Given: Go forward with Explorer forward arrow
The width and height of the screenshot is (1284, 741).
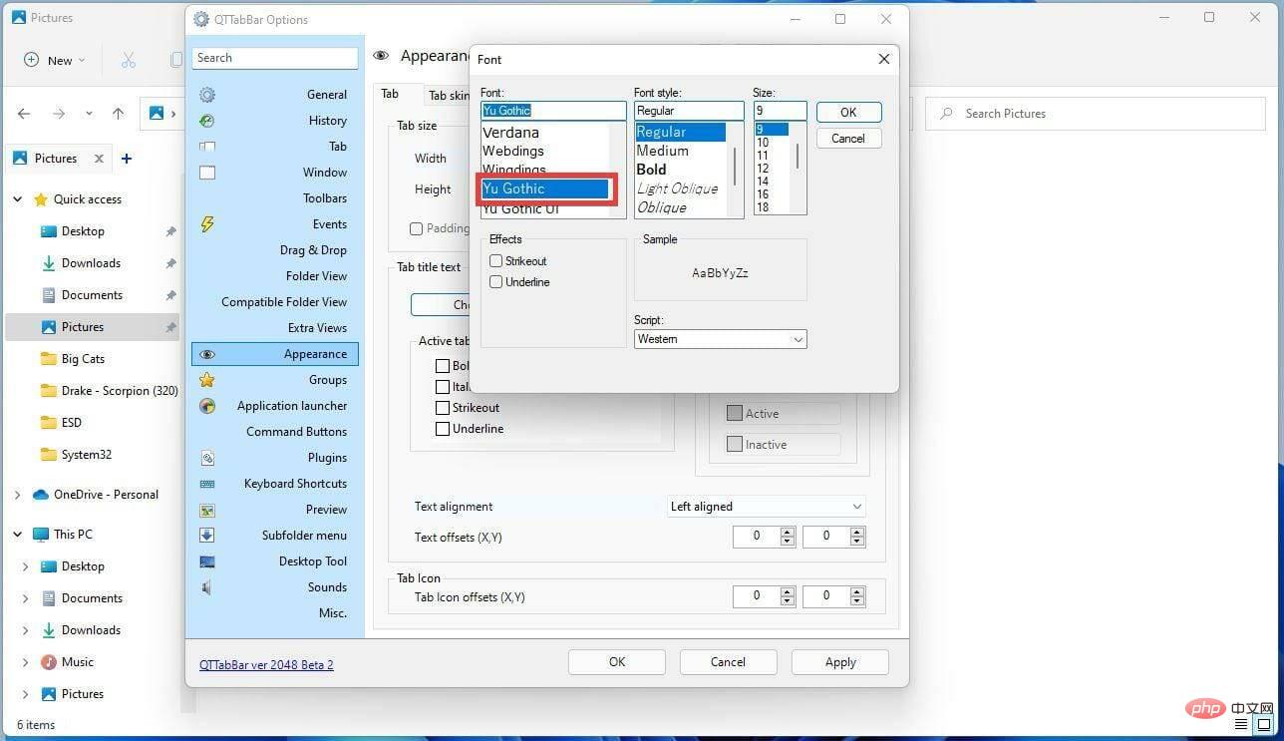Looking at the screenshot, I should [59, 114].
